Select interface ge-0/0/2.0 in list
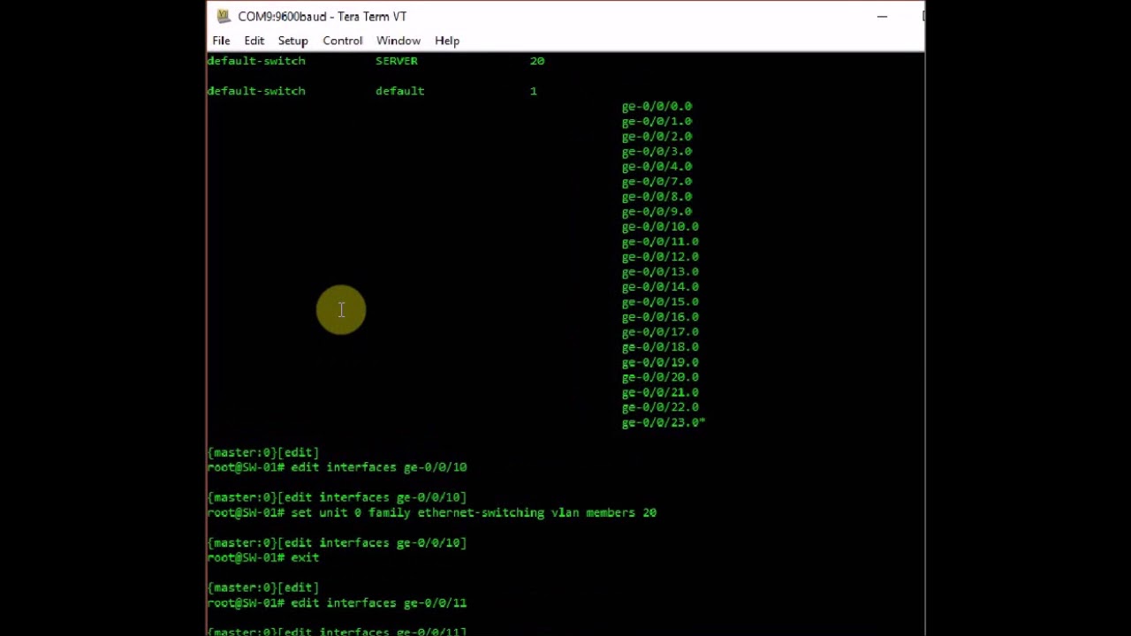The width and height of the screenshot is (1131, 636). [657, 136]
